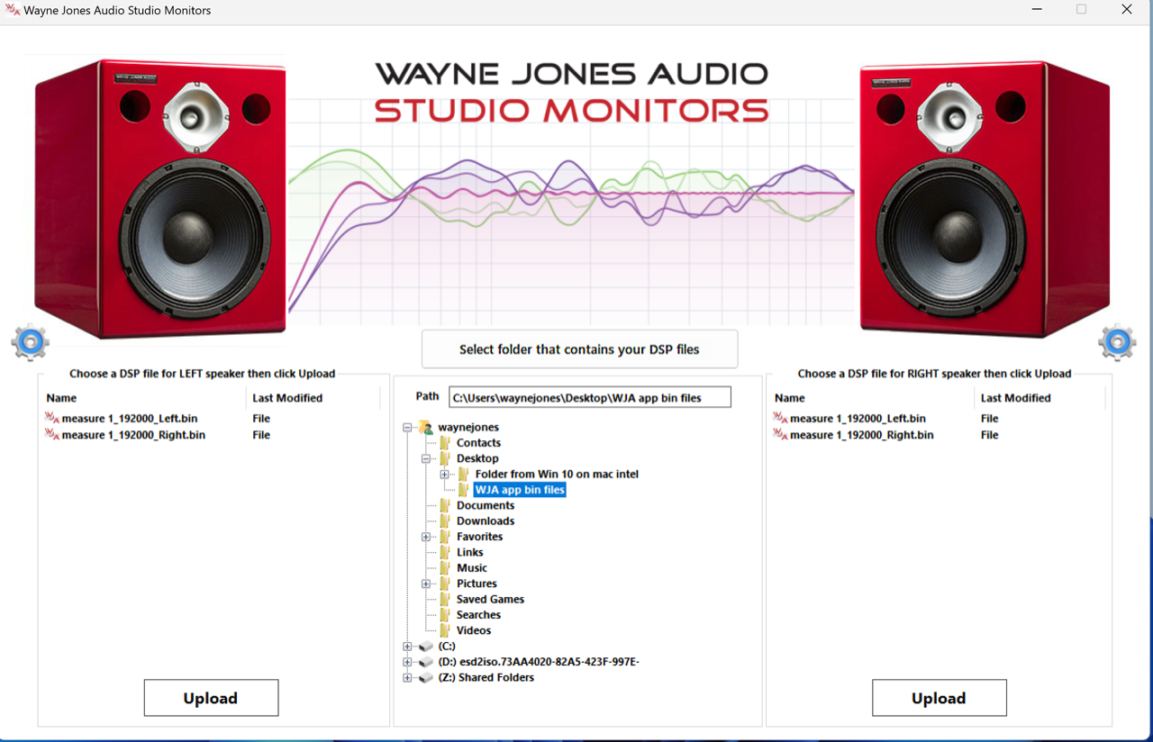Select the Links folder label
The image size is (1153, 742).
click(x=469, y=552)
